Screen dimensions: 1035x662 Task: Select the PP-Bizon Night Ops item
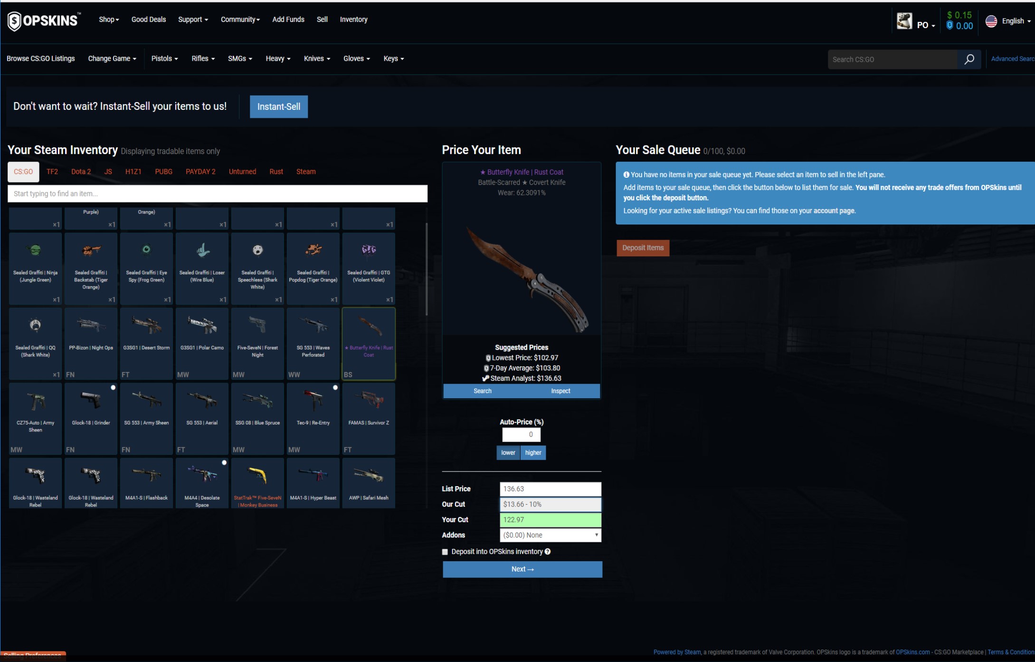(x=91, y=344)
